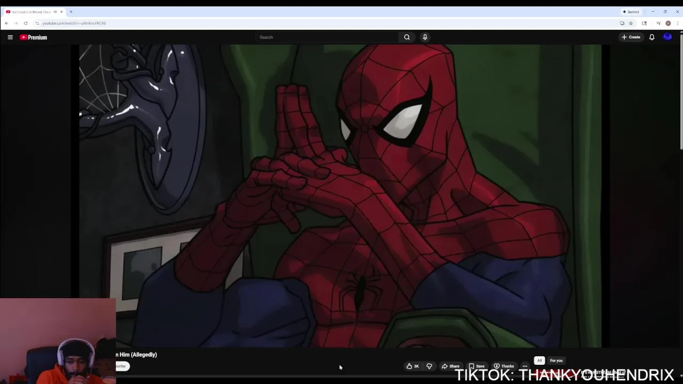Select the YouTube video browser tab
The image size is (683, 384).
coord(34,12)
